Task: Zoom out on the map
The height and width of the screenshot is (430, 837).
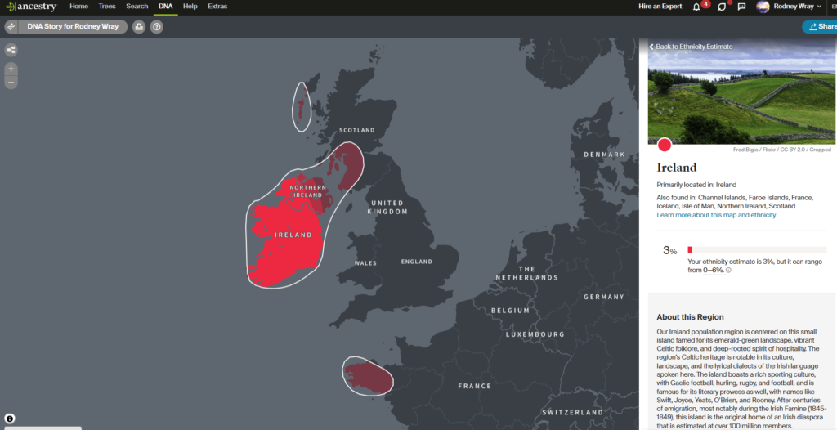Action: (11, 83)
